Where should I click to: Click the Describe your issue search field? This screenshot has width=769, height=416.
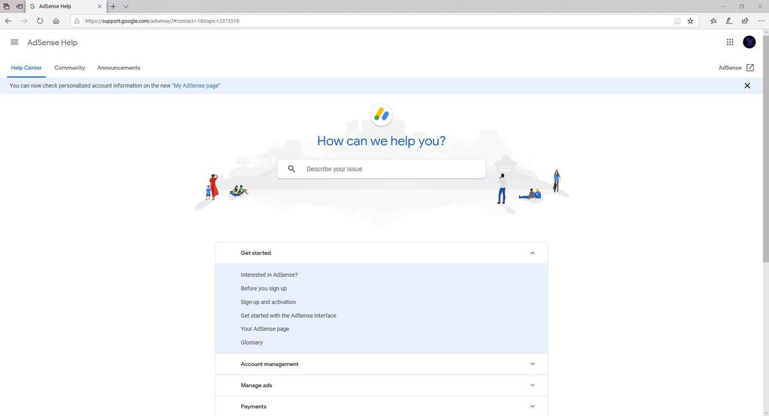click(x=381, y=169)
